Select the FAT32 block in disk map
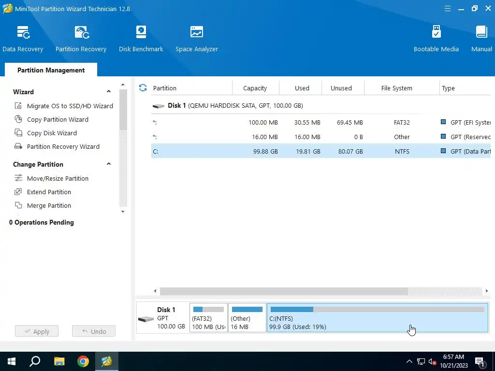 208,318
